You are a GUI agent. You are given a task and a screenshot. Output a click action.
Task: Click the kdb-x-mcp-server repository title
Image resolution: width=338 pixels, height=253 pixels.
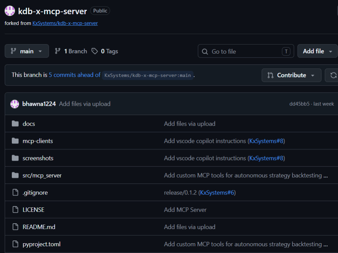(52, 11)
